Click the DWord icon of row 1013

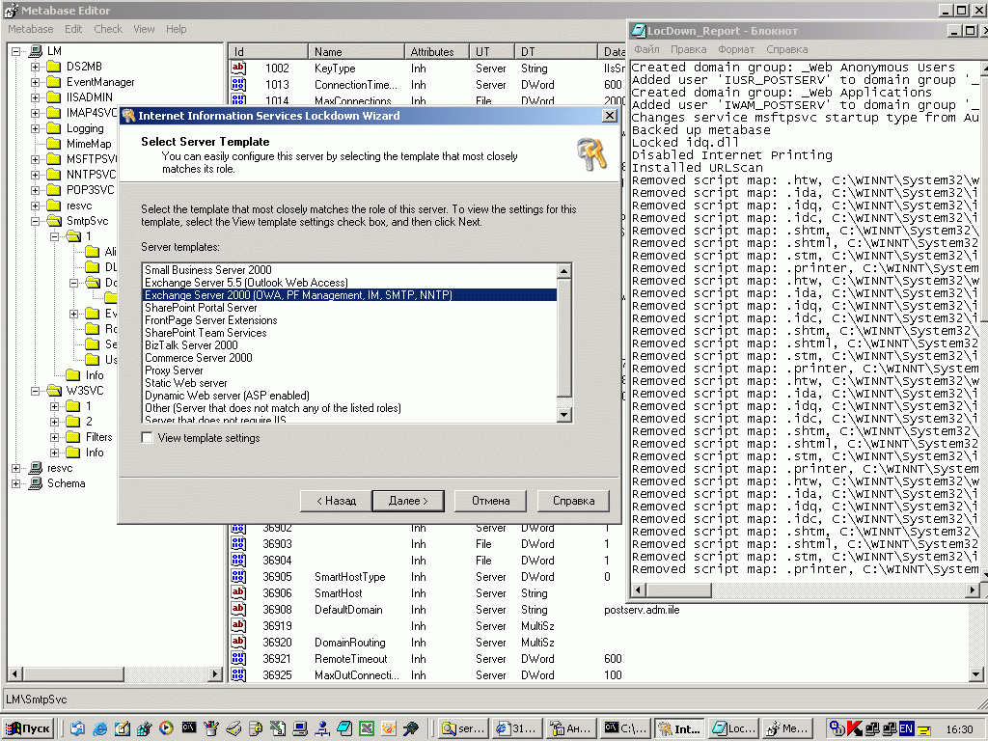(238, 85)
